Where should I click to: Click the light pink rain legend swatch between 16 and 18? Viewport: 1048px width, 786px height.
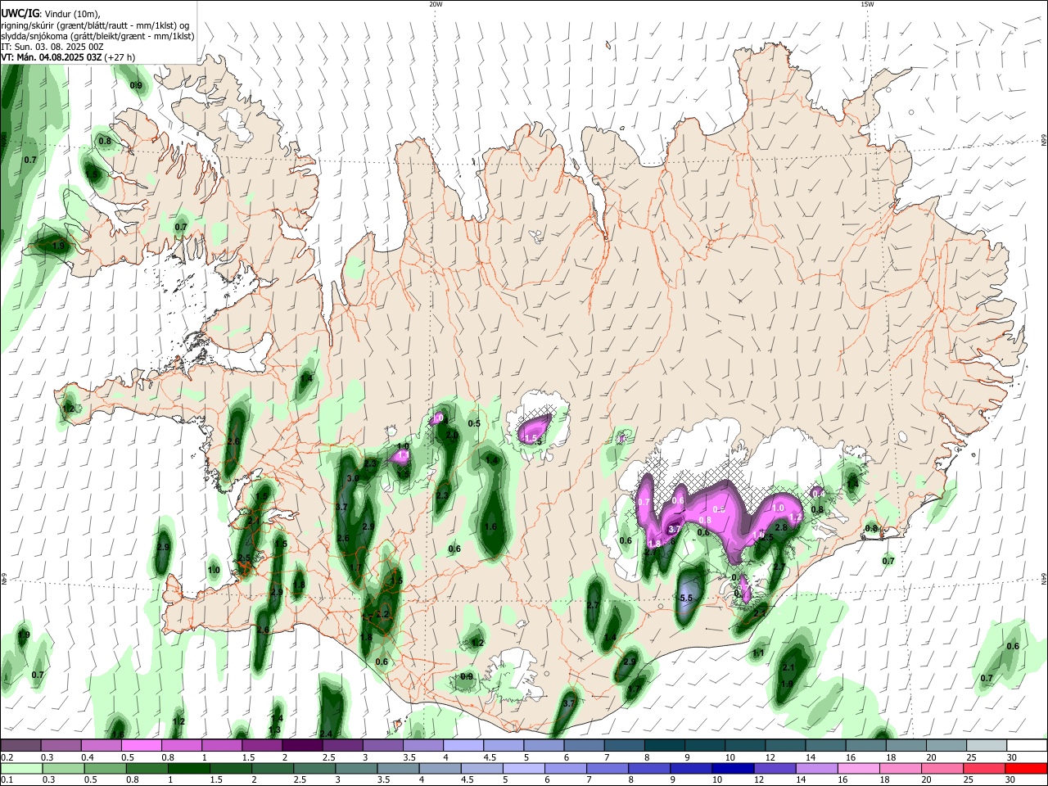click(859, 769)
